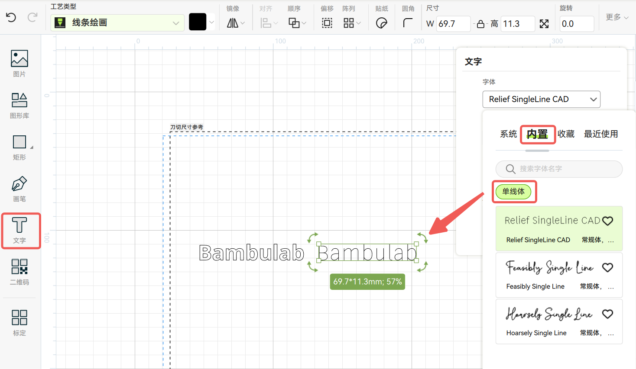The image size is (636, 369).
Task: Select the Relief SingleLine CAD font card
Action: tap(559, 228)
